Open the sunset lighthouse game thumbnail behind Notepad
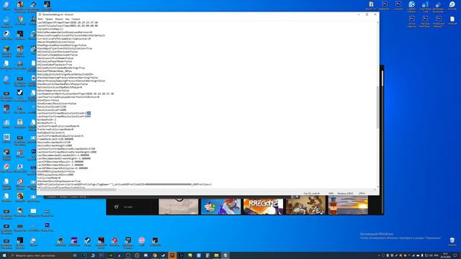 click(x=348, y=206)
